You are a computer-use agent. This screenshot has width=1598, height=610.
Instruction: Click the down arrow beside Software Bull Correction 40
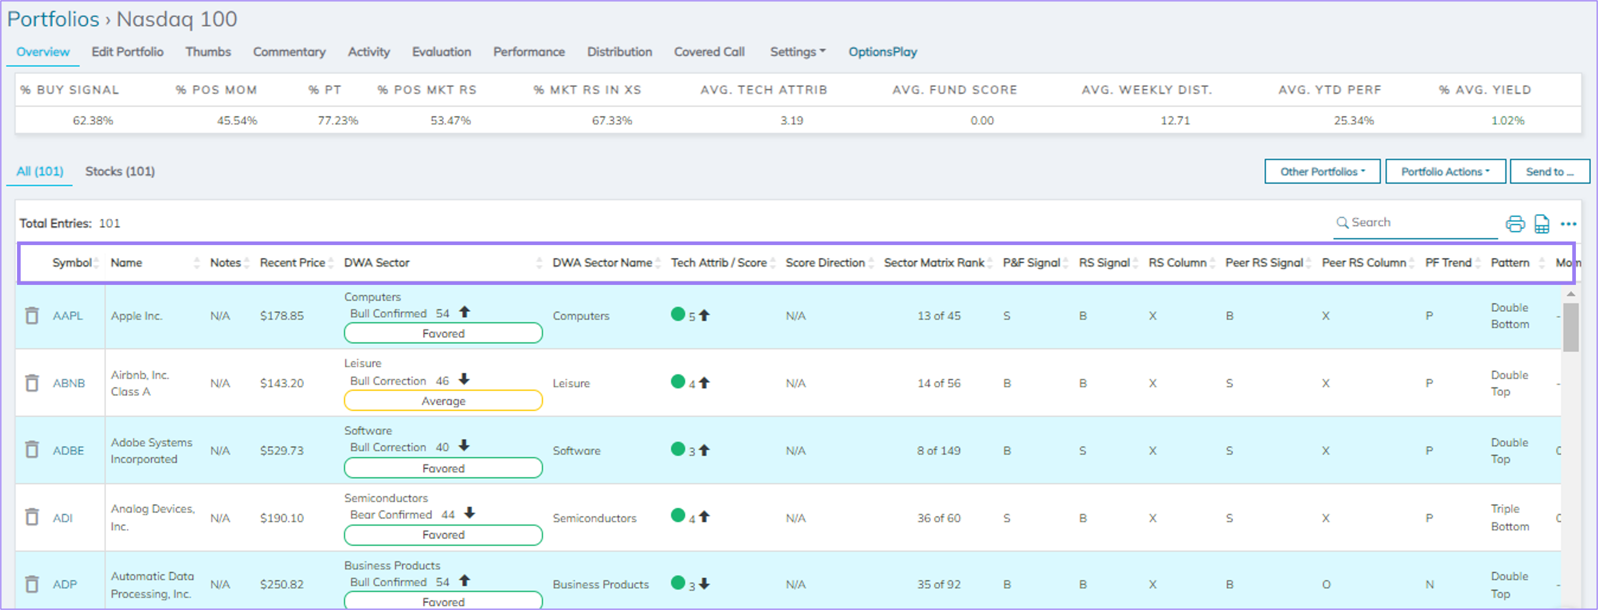[x=464, y=446]
